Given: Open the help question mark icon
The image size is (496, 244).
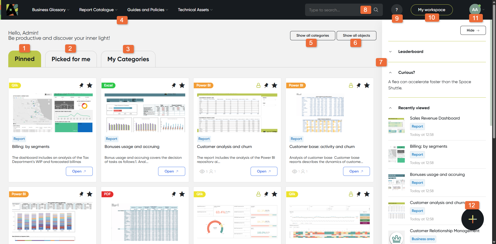Looking at the screenshot, I should click(x=397, y=10).
